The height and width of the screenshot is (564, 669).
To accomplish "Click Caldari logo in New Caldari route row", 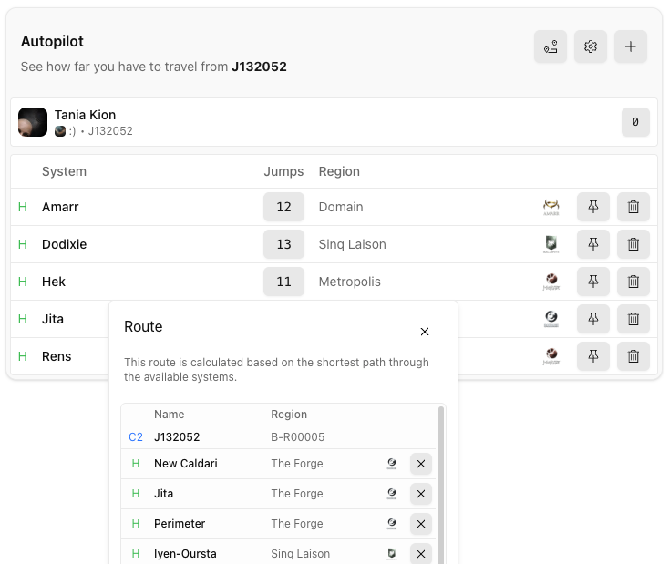I will pos(392,464).
